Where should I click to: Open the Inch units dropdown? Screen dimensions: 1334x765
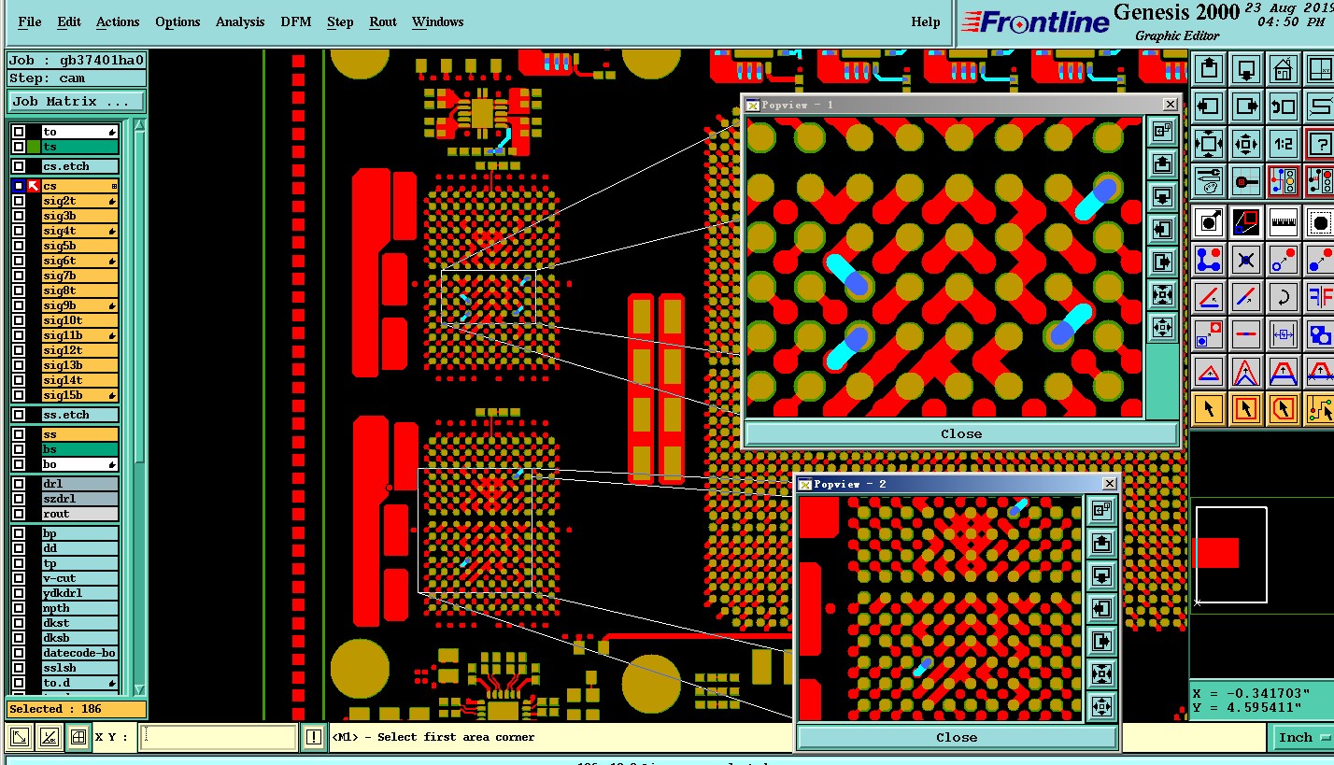(1302, 737)
